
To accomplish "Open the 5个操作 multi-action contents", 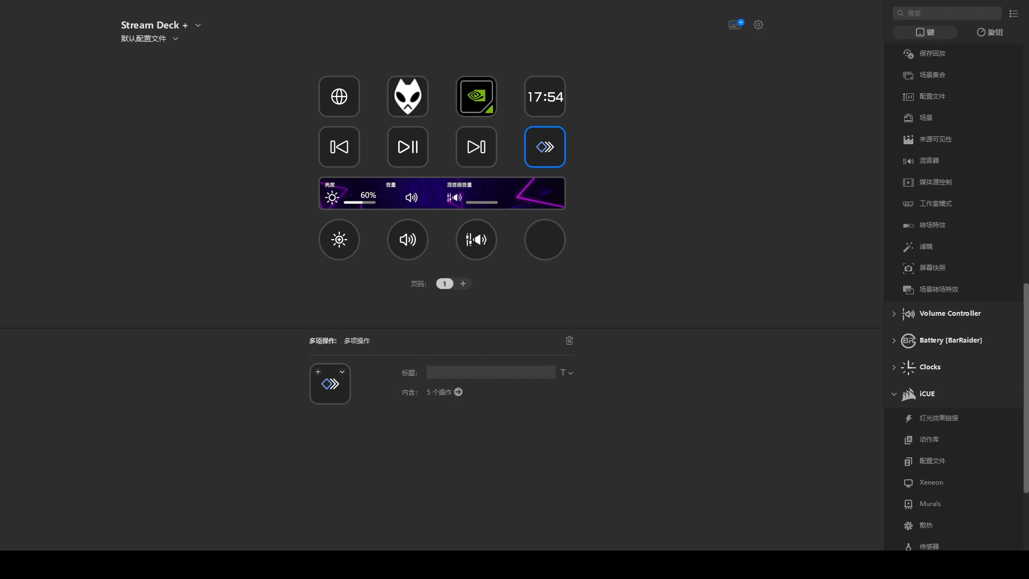I will 459,392.
